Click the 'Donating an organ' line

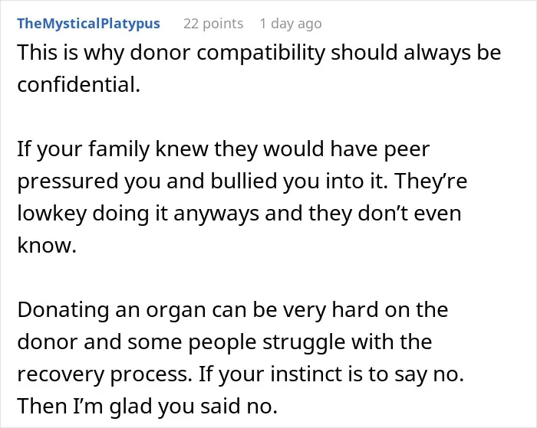tap(232, 310)
